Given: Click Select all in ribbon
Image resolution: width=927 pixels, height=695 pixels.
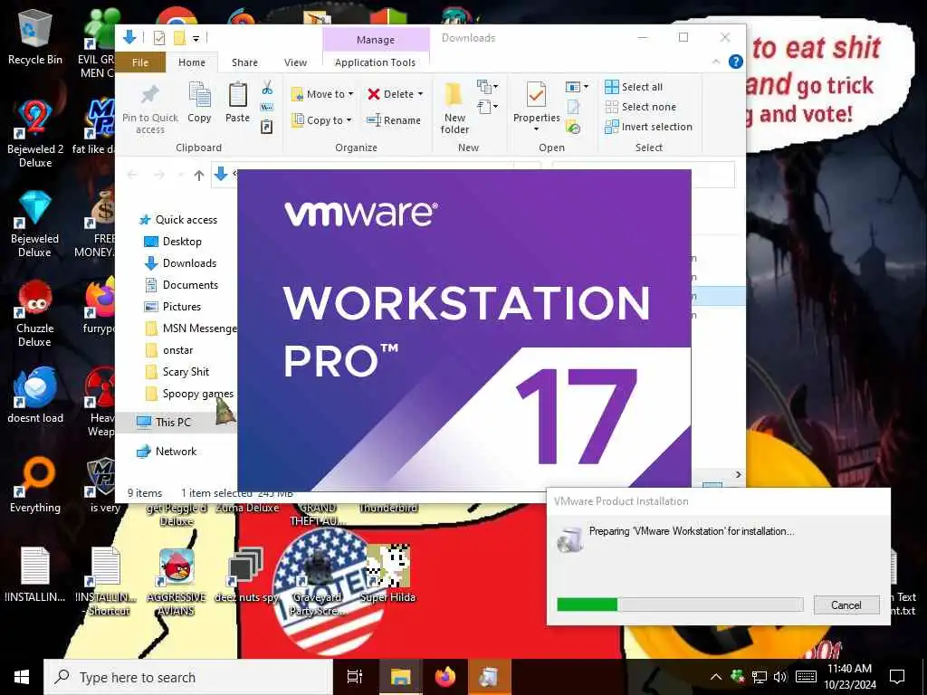Looking at the screenshot, I should coord(634,87).
